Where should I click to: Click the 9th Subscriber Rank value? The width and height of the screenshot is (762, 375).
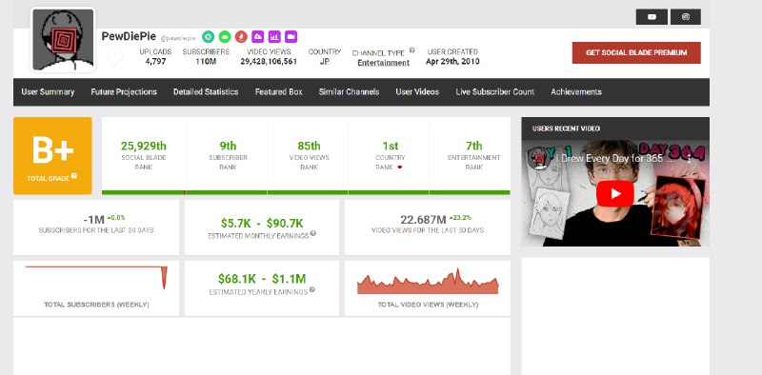point(228,146)
